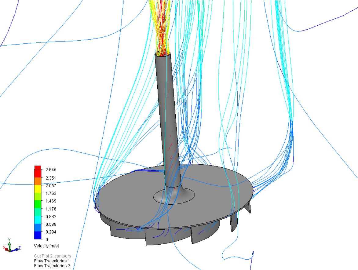Select the green Y axis arrow on the triad
358x270 pixels.
9,244
